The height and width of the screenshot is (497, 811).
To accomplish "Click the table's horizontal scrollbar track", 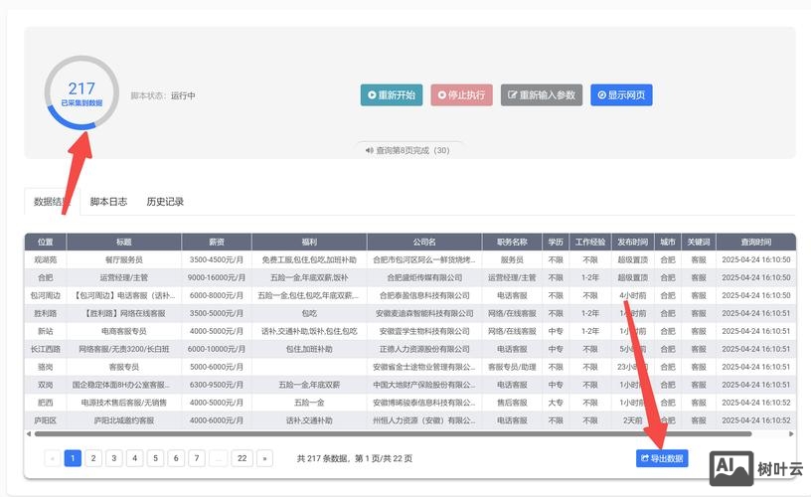I will tap(394, 434).
